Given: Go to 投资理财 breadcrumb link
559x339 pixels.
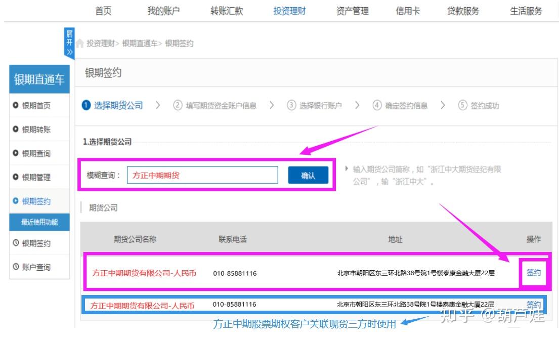Looking at the screenshot, I should [x=101, y=44].
